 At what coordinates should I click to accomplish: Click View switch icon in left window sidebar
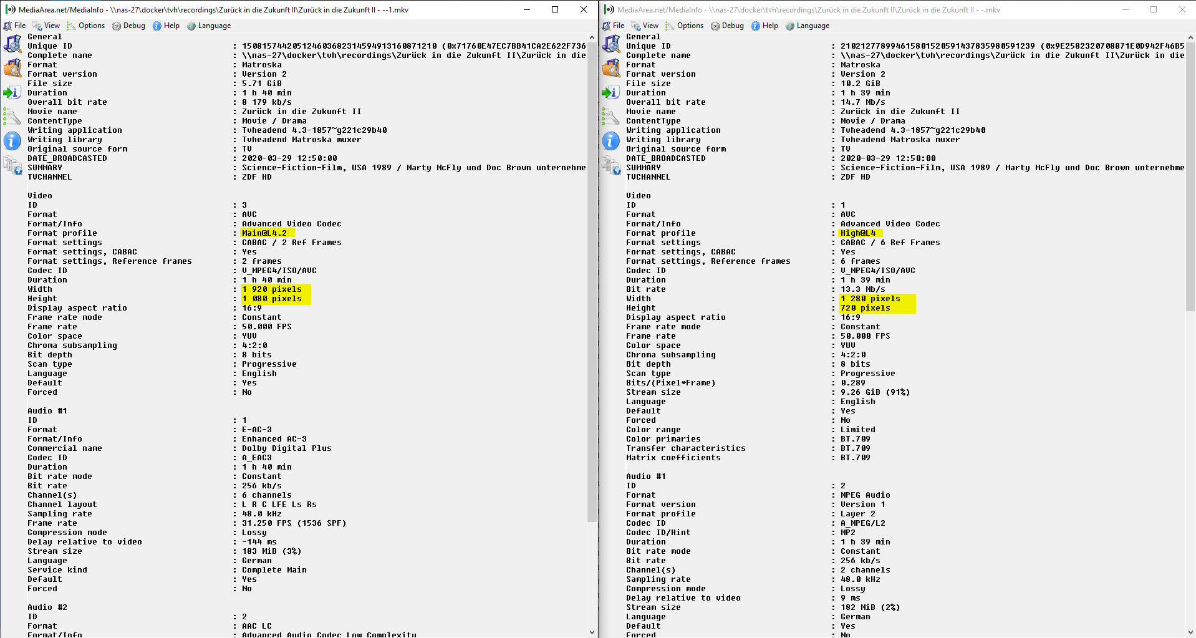pyautogui.click(x=12, y=165)
